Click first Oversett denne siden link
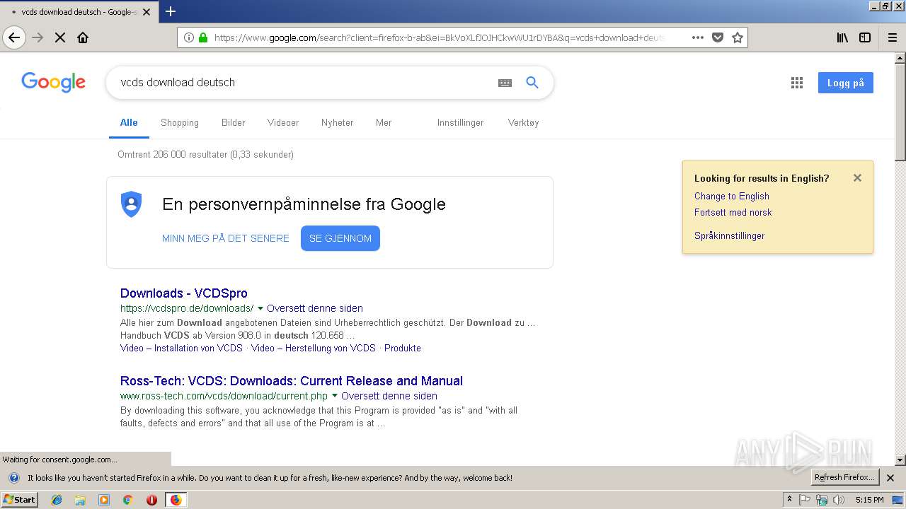 click(315, 308)
